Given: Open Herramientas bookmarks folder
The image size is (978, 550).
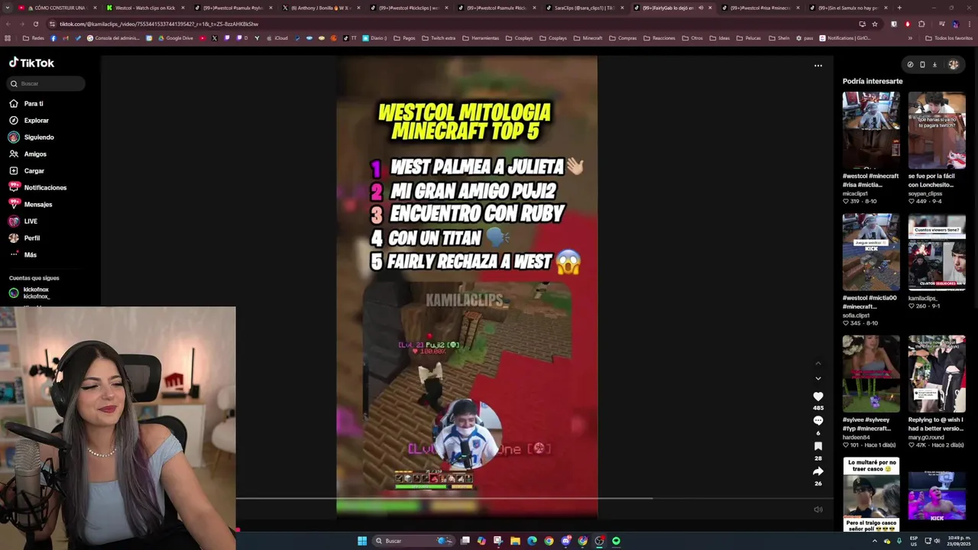Looking at the screenshot, I should pyautogui.click(x=481, y=37).
